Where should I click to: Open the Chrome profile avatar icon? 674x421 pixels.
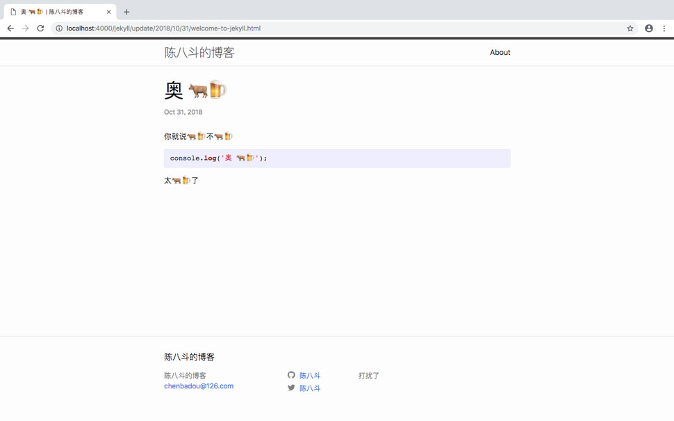649,28
